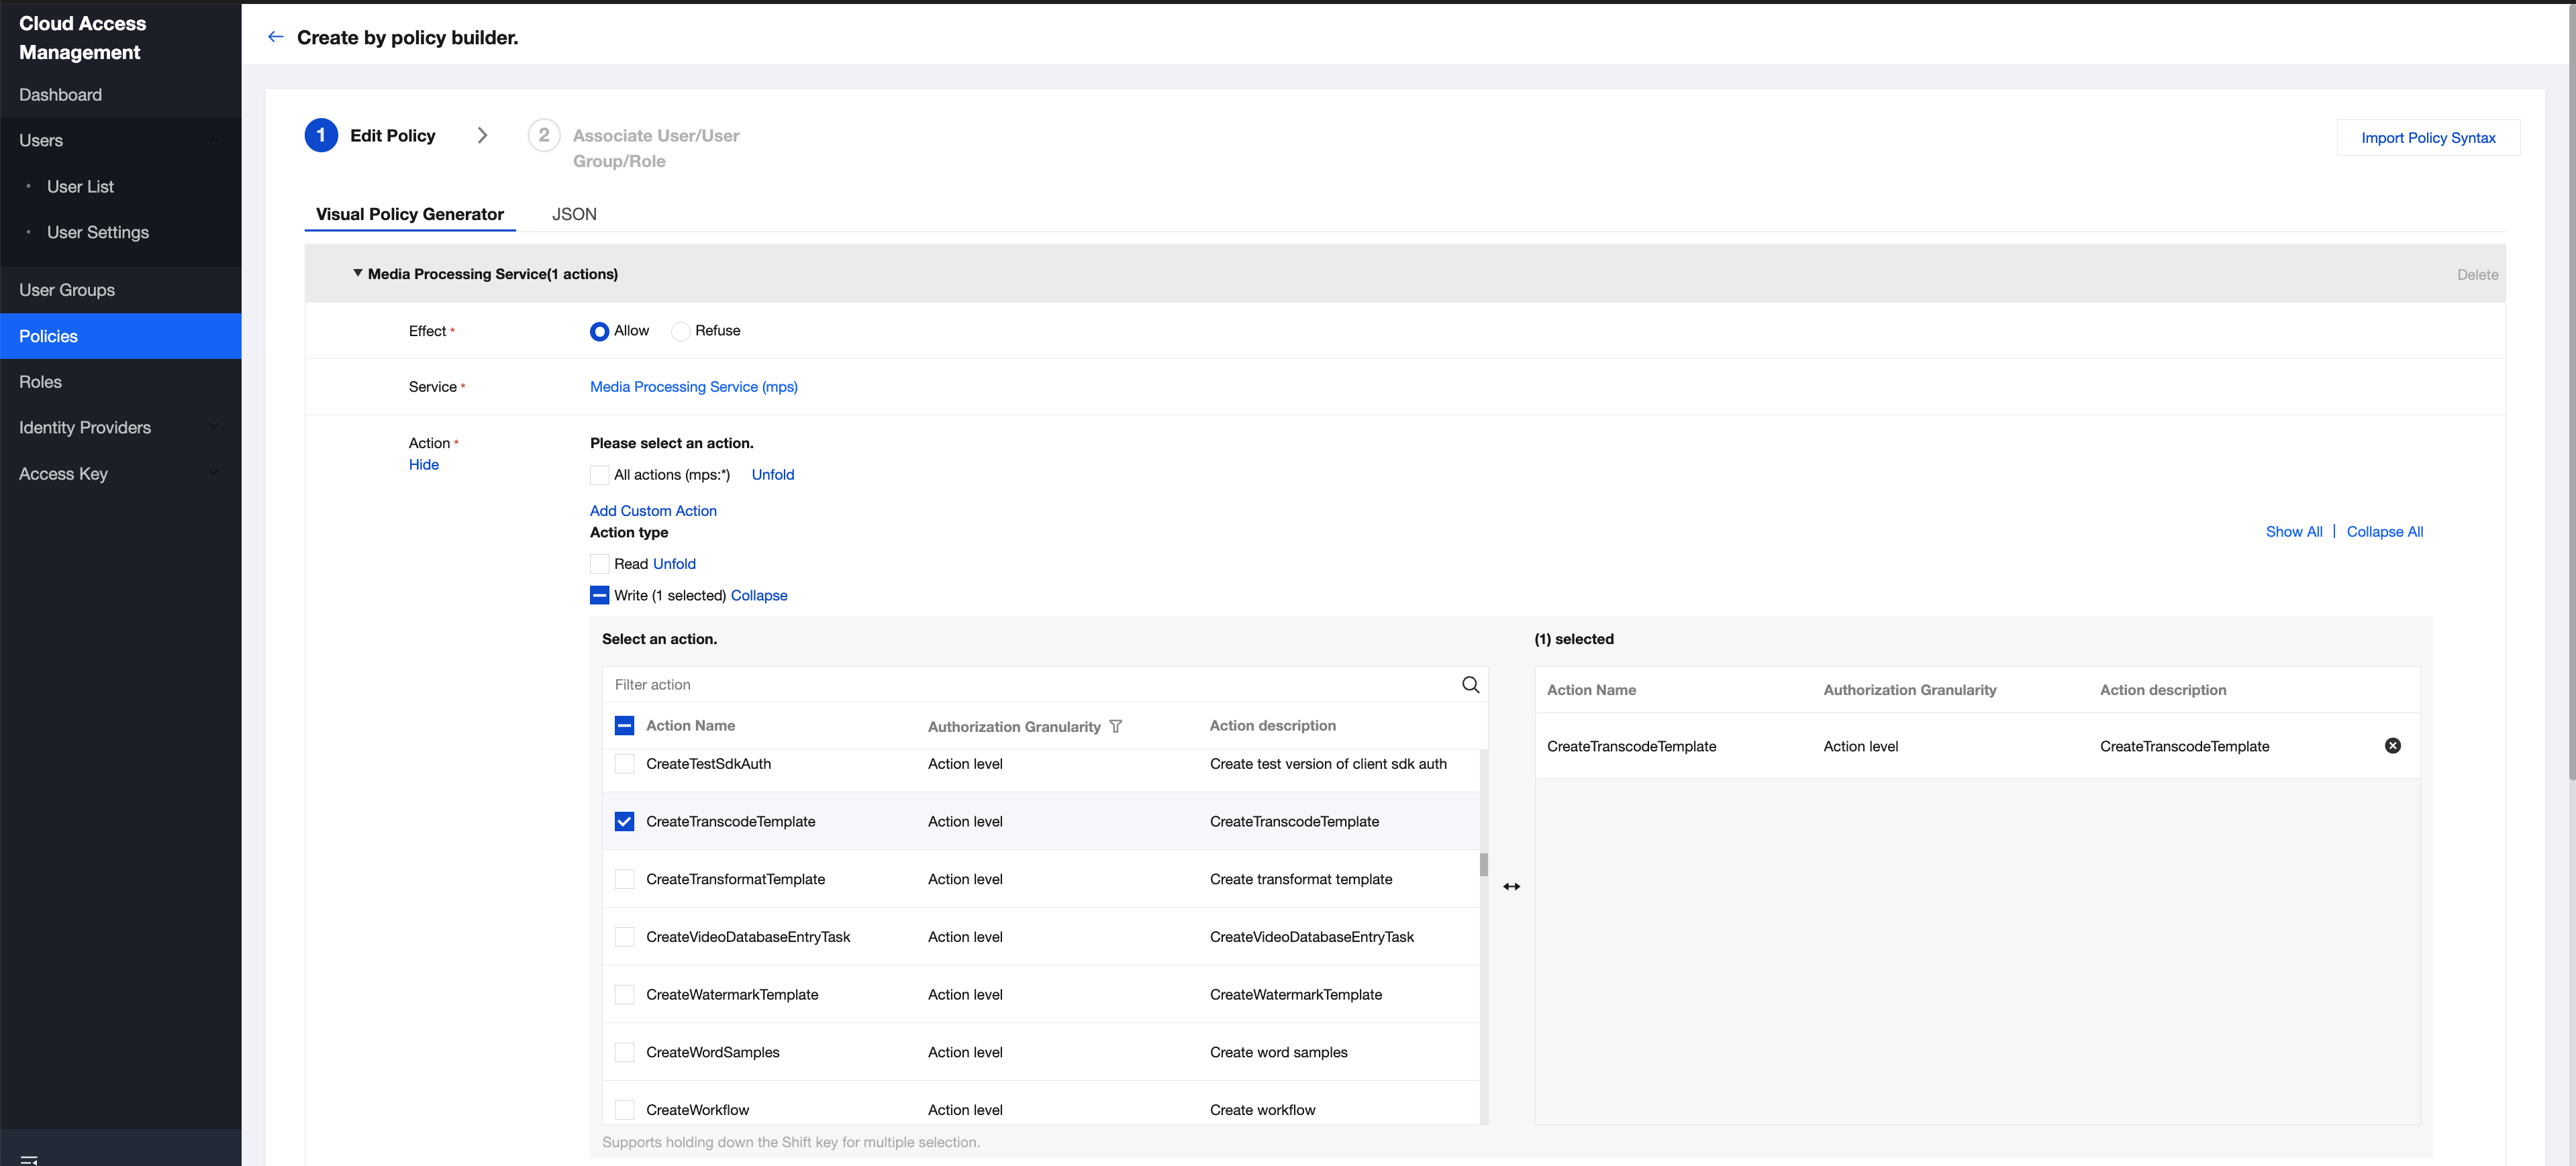Viewport: 2576px width, 1166px height.
Task: Click the search magnifier in Filter action
Action: (1470, 684)
